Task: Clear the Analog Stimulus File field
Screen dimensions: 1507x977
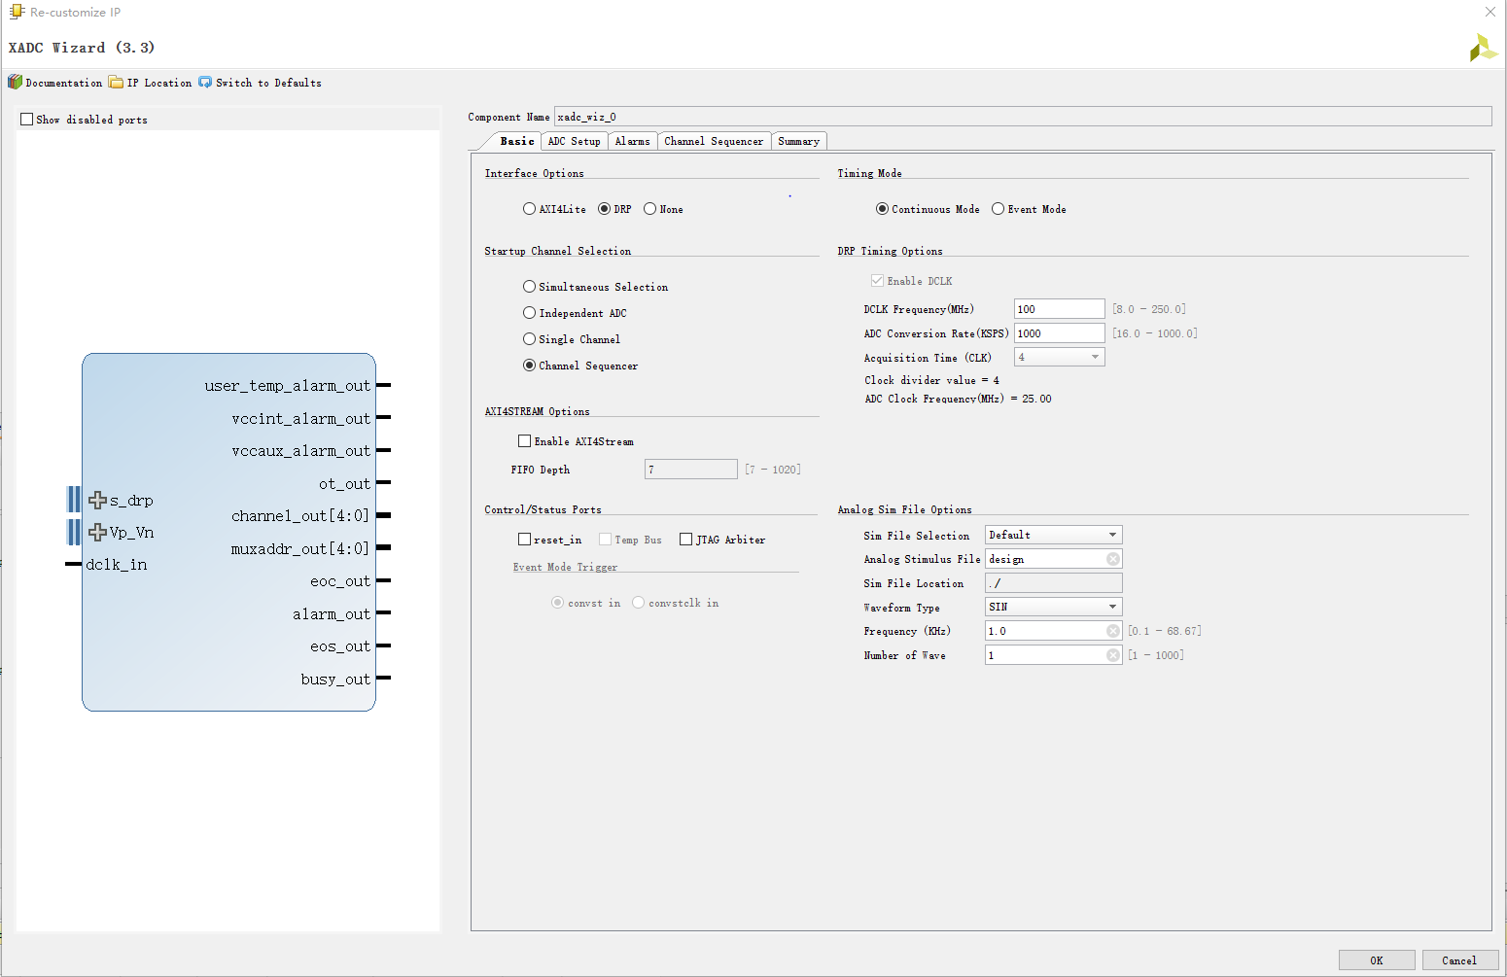Action: (1113, 559)
